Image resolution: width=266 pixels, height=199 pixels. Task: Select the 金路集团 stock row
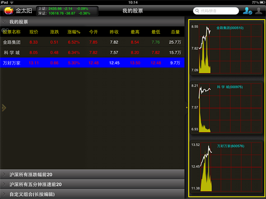coord(92,42)
